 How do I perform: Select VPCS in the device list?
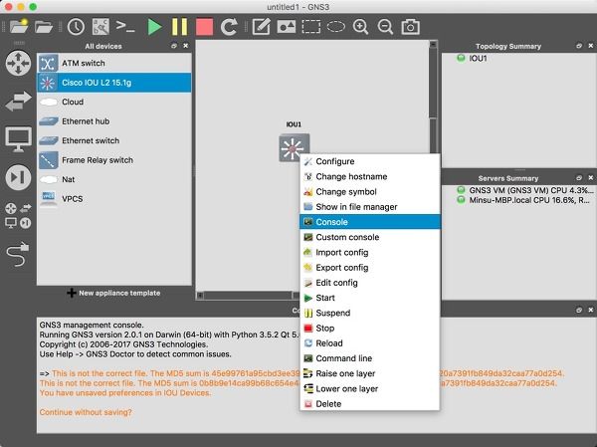coord(114,199)
